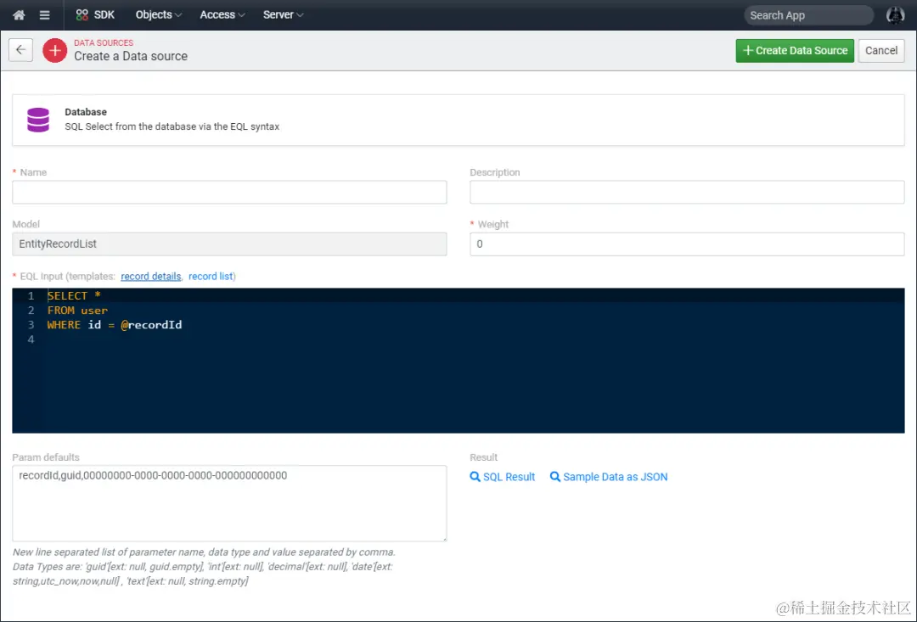Expand the Objects menu
The height and width of the screenshot is (622, 917).
[x=159, y=15]
